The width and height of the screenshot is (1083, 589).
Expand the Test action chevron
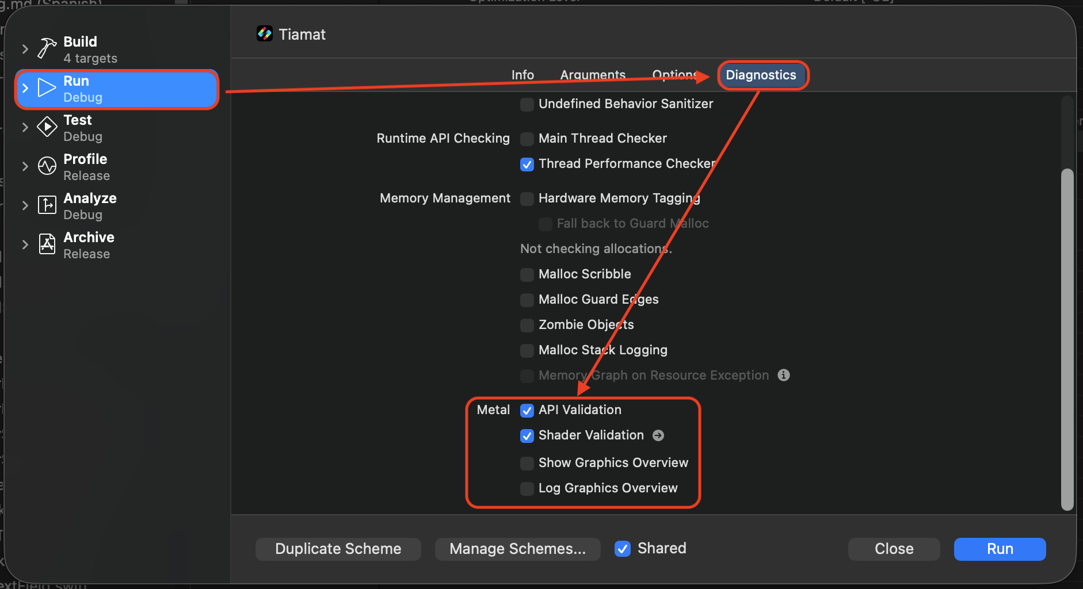tap(25, 127)
